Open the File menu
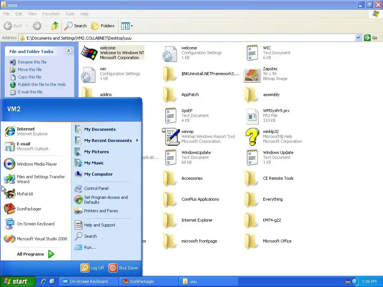The height and width of the screenshot is (287, 383). (x=6, y=14)
